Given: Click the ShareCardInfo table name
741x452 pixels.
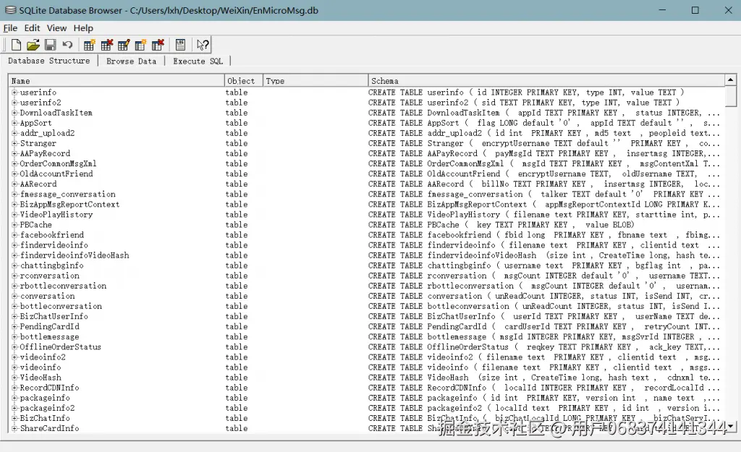Looking at the screenshot, I should point(50,428).
